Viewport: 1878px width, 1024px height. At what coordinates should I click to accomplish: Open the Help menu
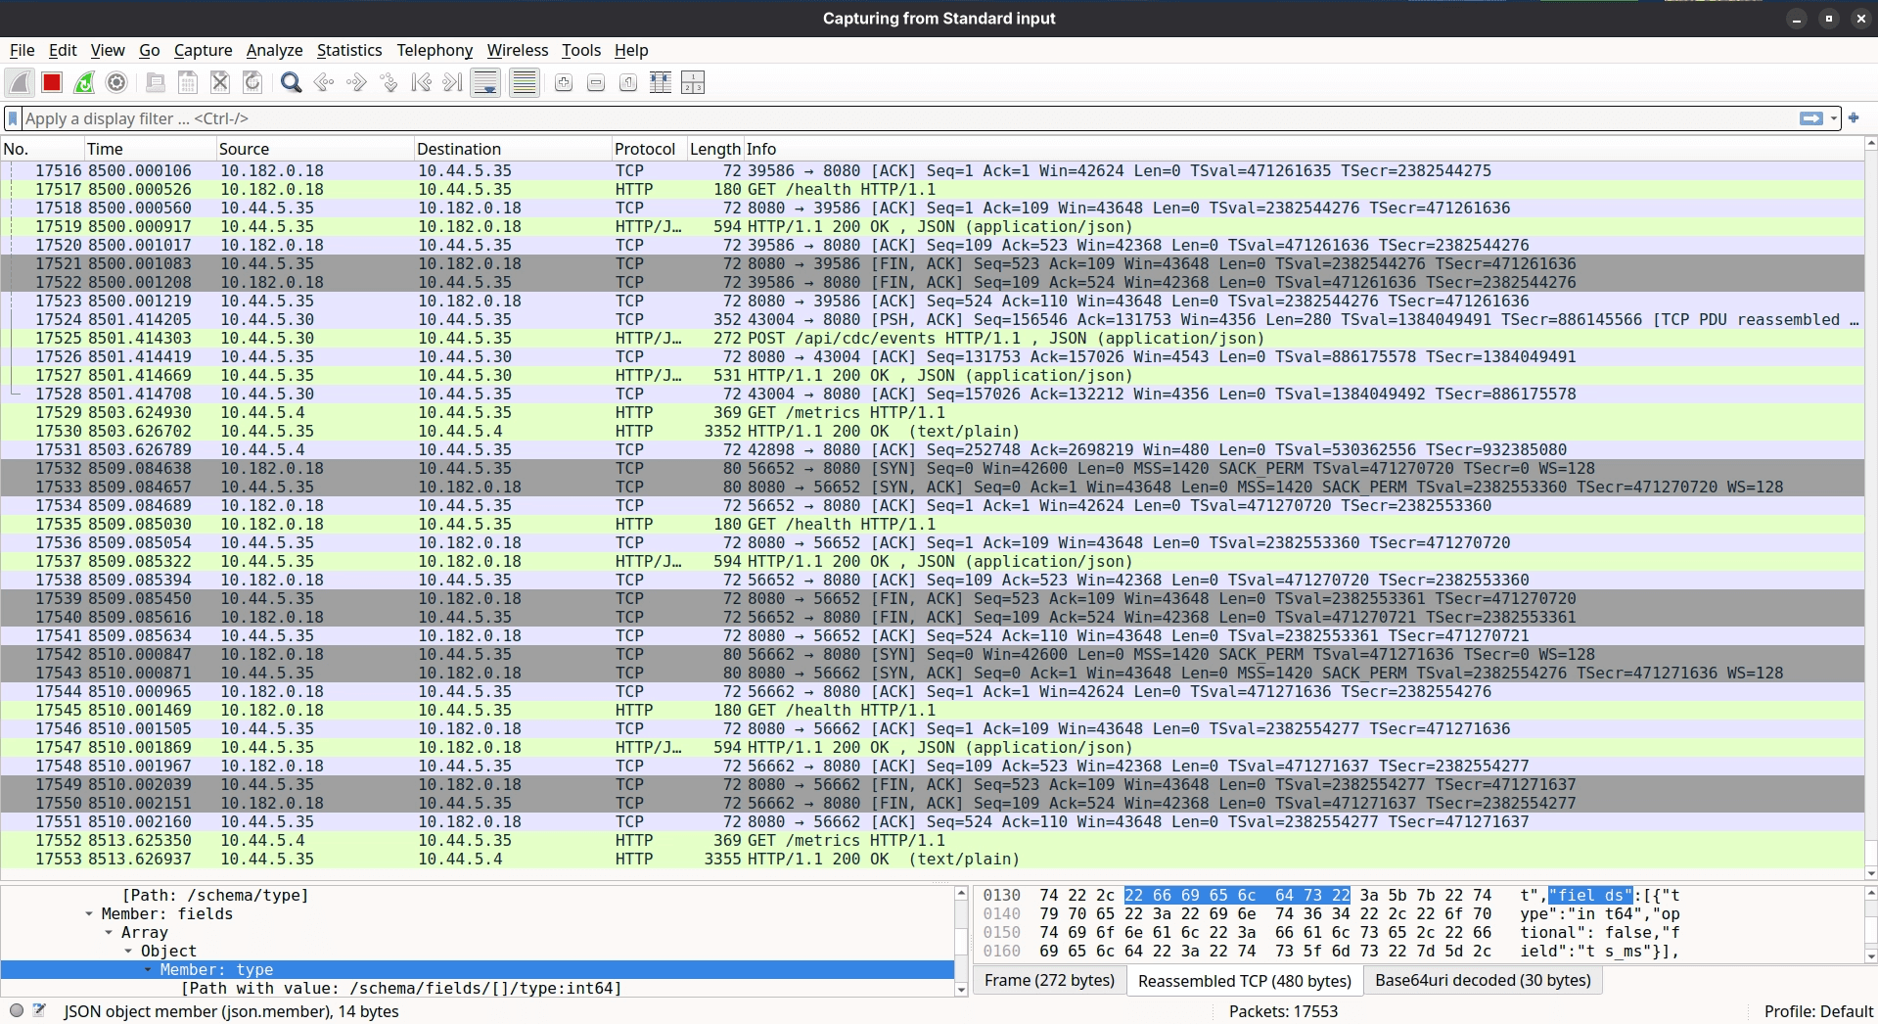pos(631,50)
